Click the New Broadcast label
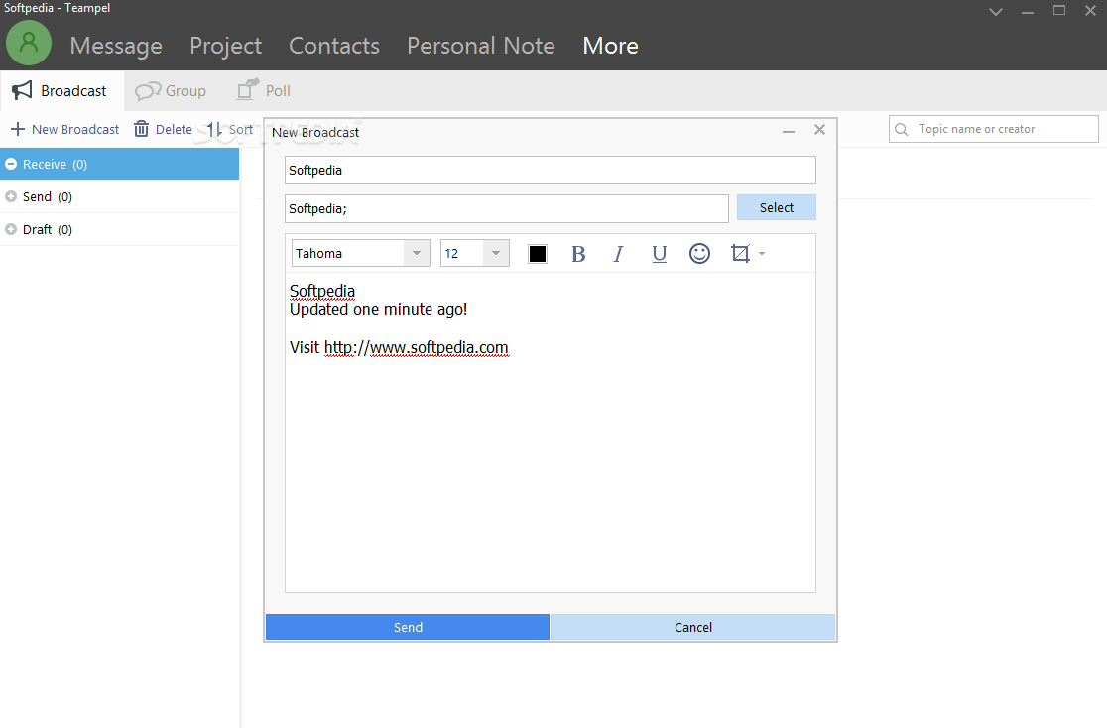1107x728 pixels. pyautogui.click(x=75, y=129)
